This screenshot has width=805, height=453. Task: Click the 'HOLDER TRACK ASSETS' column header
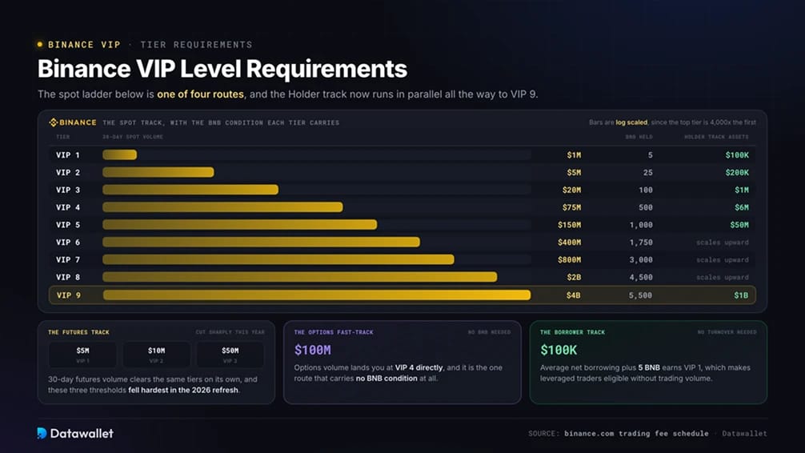point(716,137)
